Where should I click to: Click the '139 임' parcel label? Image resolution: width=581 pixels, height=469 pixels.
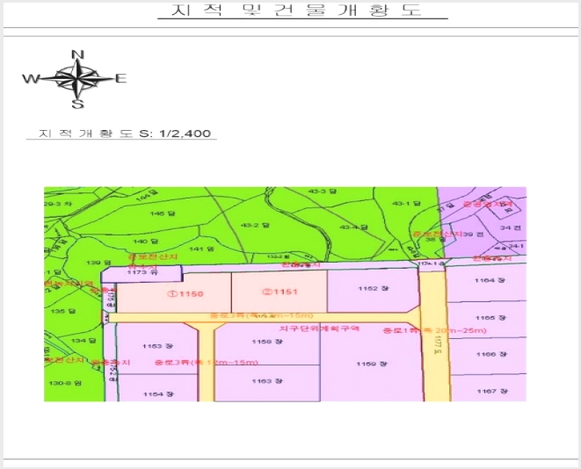(98, 263)
